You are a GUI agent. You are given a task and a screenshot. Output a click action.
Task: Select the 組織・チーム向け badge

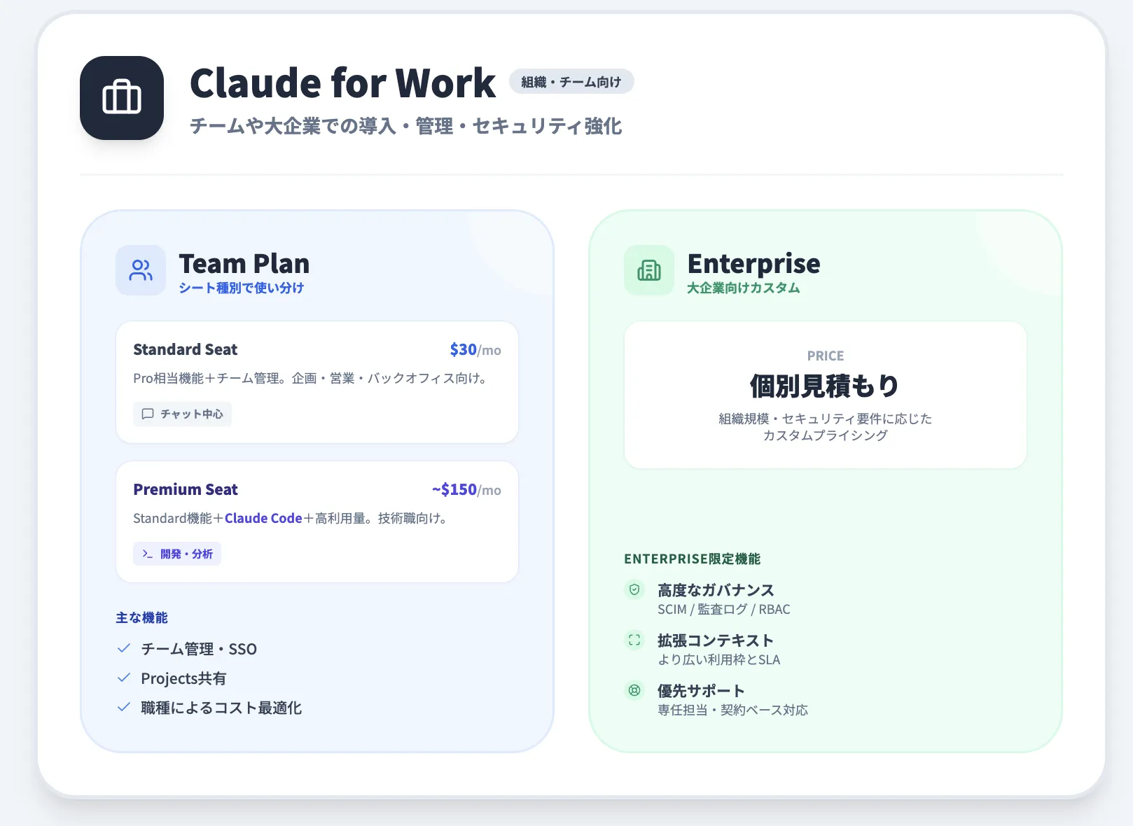[x=571, y=81]
